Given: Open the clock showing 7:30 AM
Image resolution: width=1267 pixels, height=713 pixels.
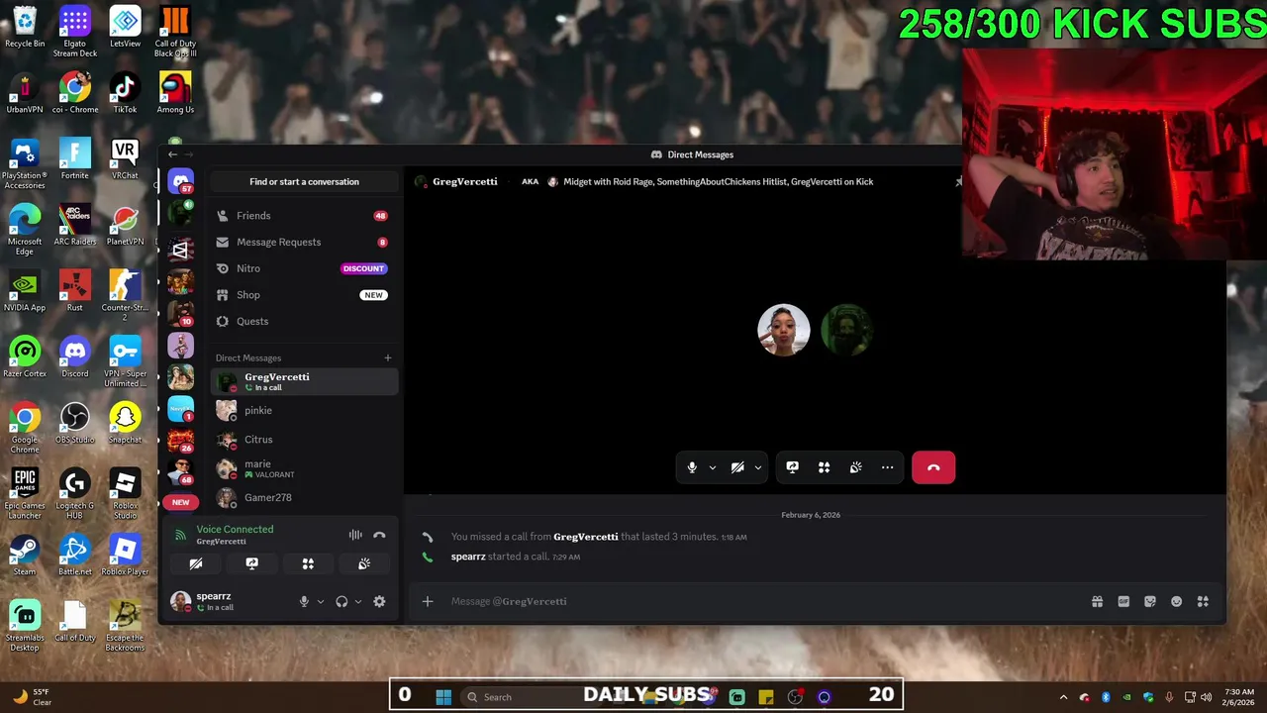Looking at the screenshot, I should [1239, 697].
